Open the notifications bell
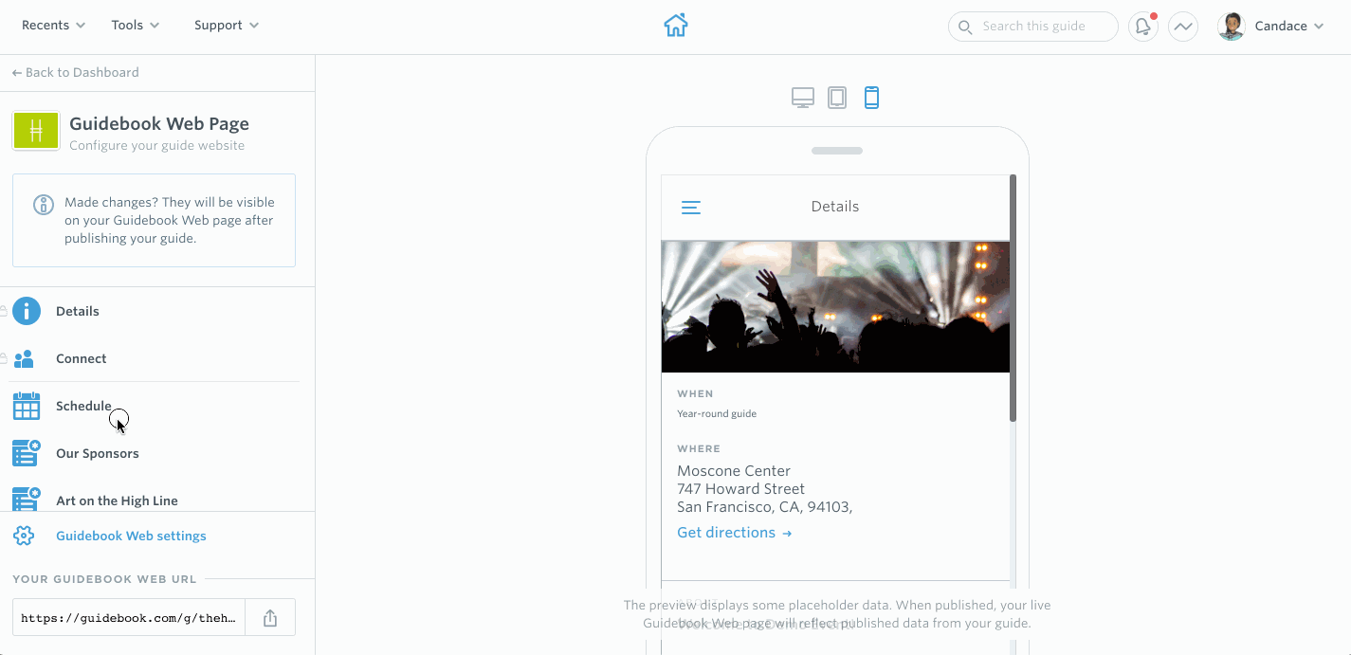The width and height of the screenshot is (1351, 655). pos(1141,26)
